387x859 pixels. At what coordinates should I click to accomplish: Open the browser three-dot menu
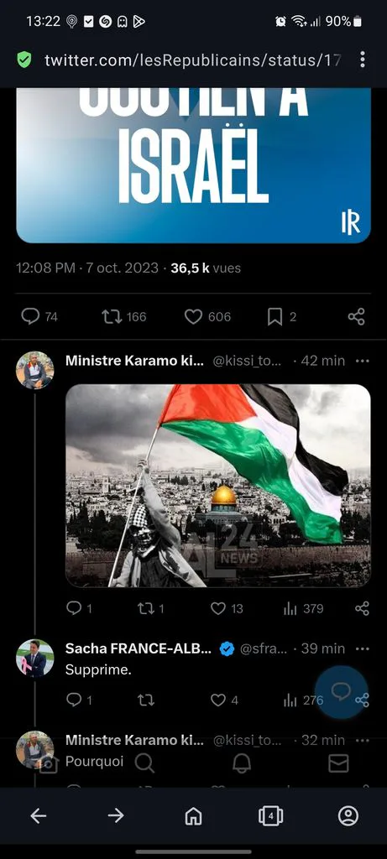click(363, 60)
